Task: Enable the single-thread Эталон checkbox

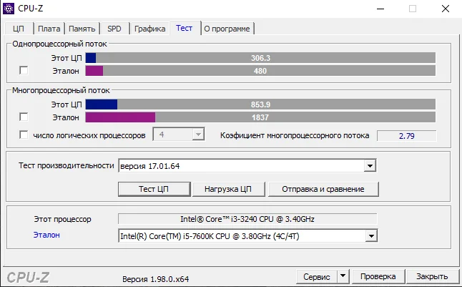Action: tap(24, 70)
